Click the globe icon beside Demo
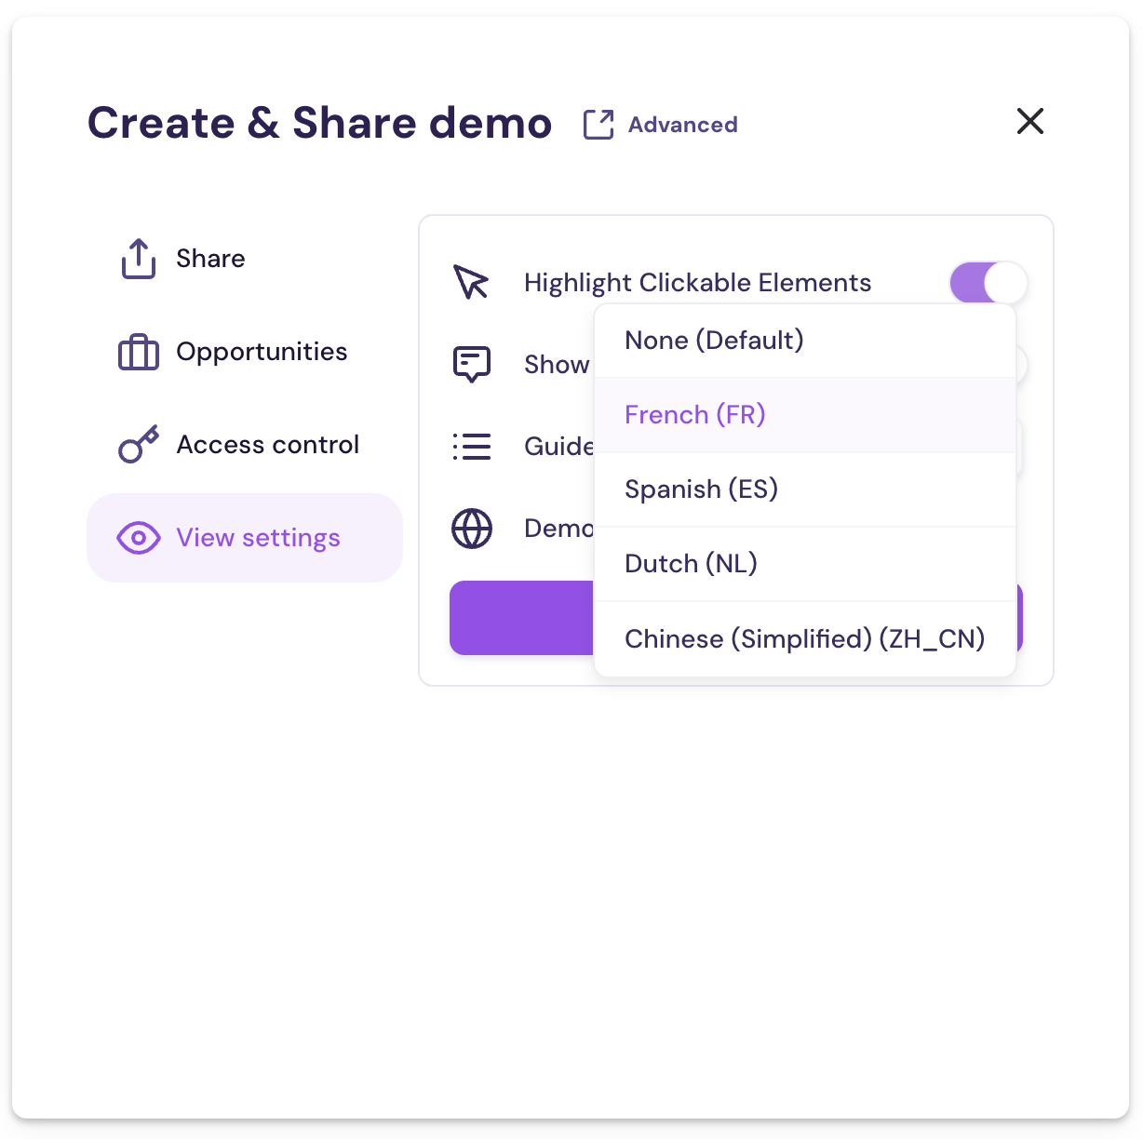Viewport: 1143px width, 1139px height. coord(471,529)
